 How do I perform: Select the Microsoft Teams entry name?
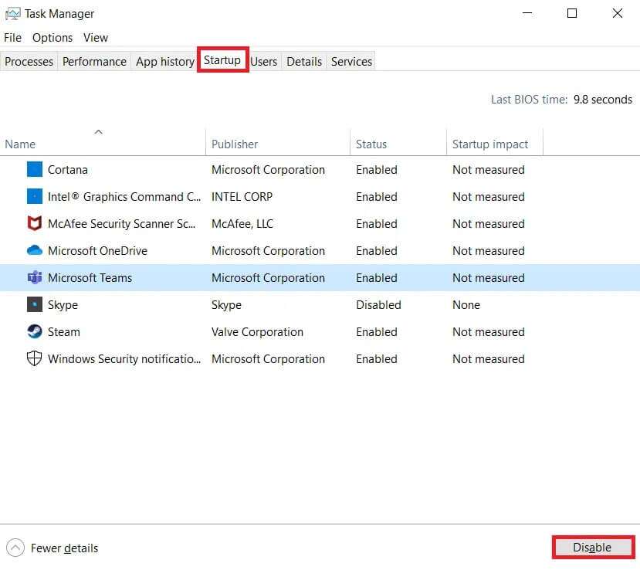click(90, 277)
